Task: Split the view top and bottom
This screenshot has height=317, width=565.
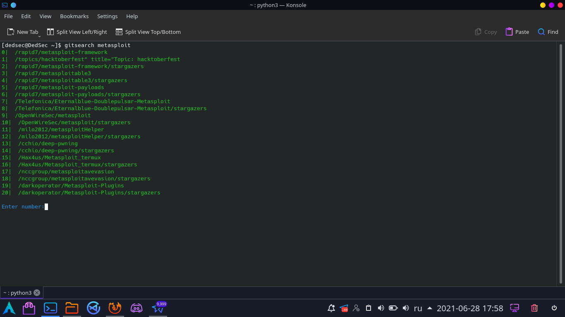Action: pos(148,31)
